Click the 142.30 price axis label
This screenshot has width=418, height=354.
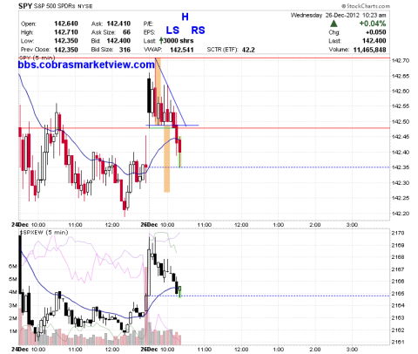click(401, 183)
